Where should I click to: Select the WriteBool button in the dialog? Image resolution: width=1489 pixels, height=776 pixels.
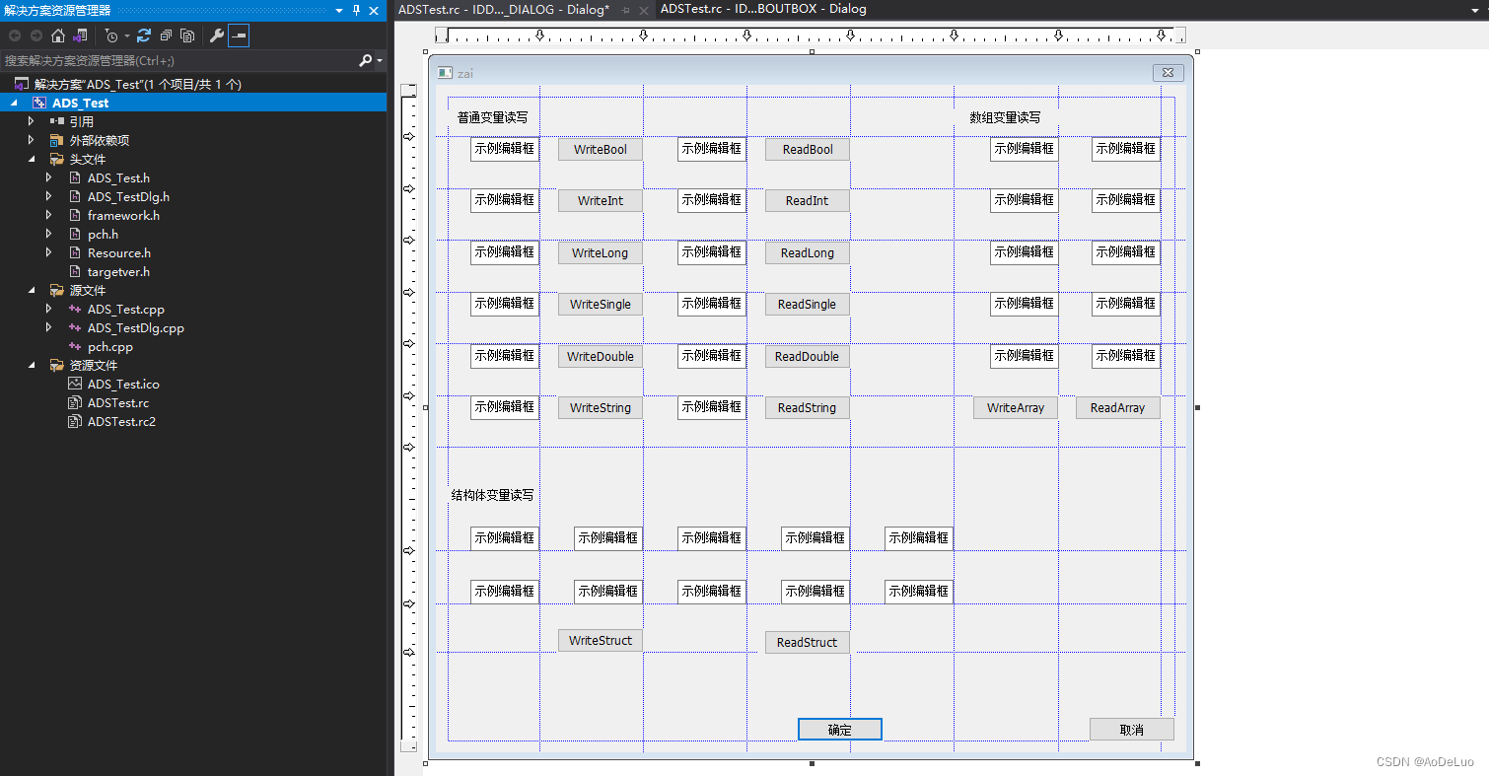pyautogui.click(x=601, y=150)
